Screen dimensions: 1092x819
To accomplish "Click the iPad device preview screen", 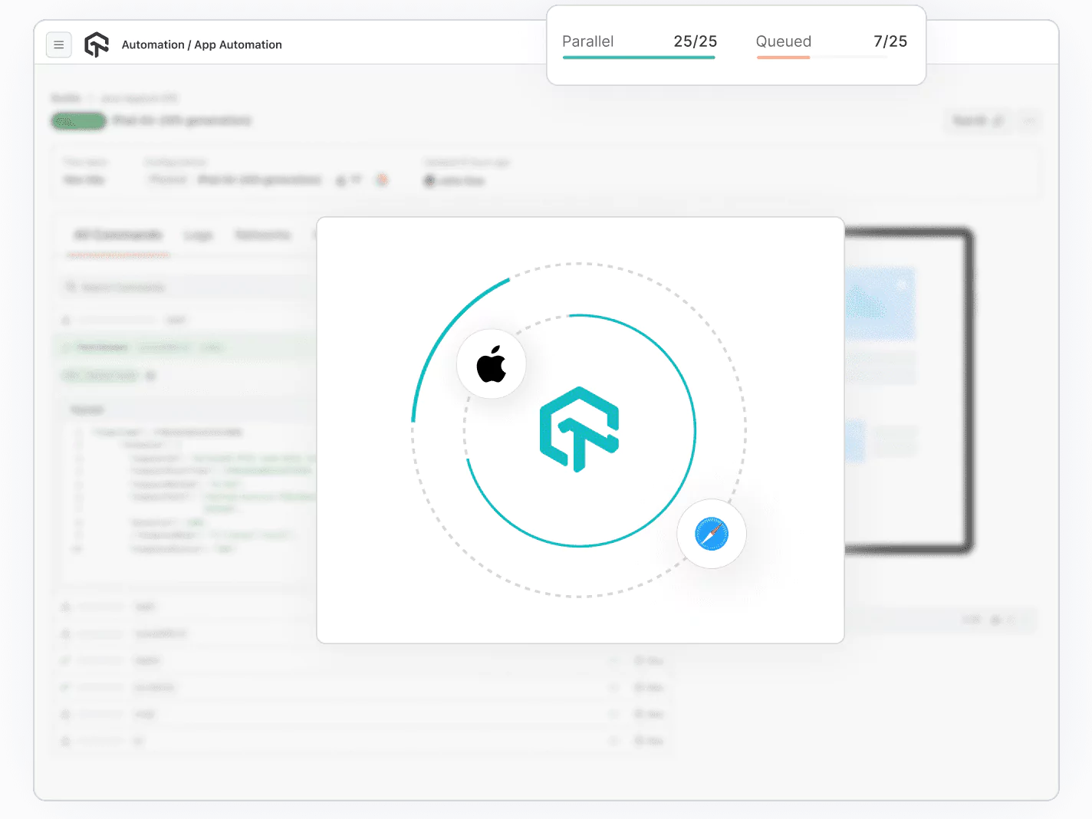I will 905,391.
